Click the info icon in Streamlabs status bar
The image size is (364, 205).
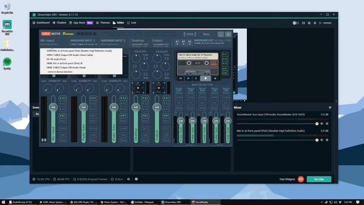(136, 179)
